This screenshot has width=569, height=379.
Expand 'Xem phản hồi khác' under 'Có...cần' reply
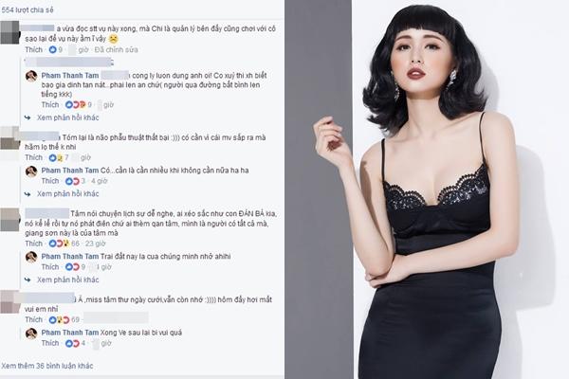click(x=68, y=194)
